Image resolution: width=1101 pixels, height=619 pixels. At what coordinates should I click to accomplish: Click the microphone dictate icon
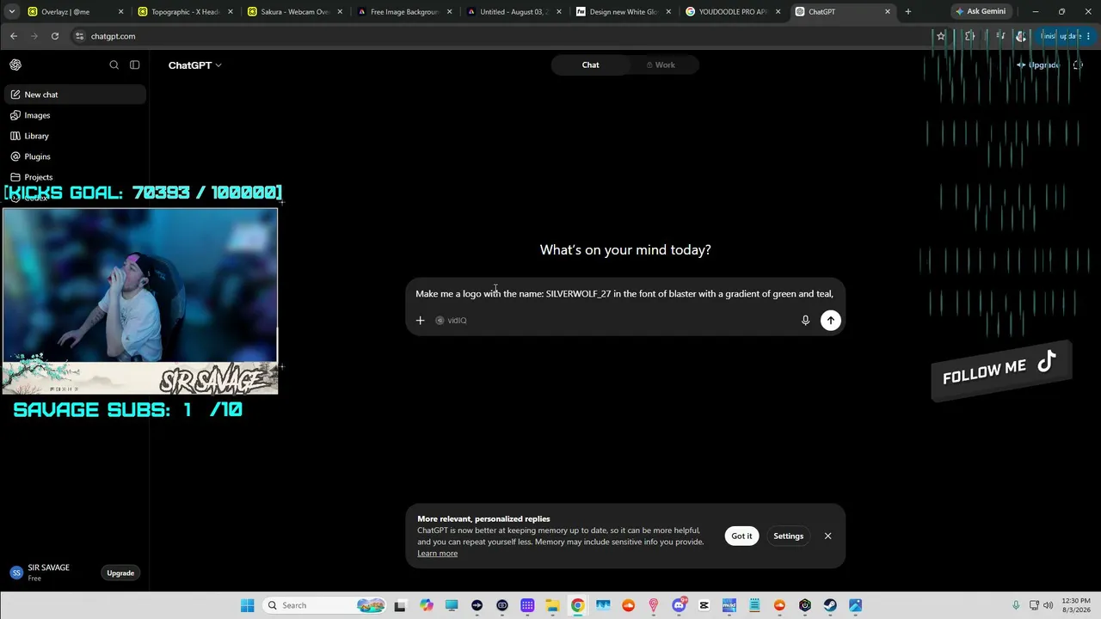(x=805, y=320)
